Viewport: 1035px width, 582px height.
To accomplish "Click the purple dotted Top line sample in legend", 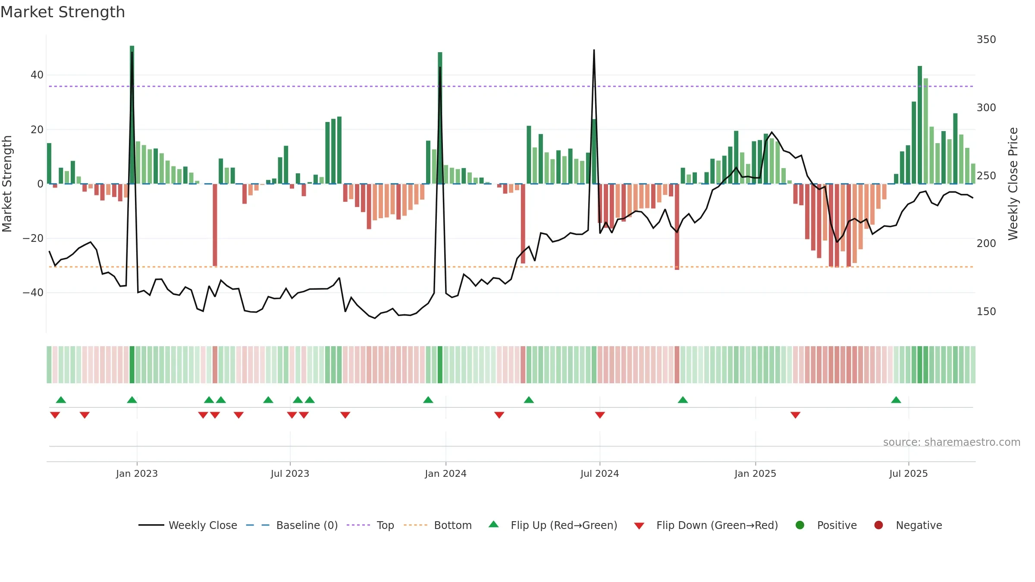I will click(358, 525).
